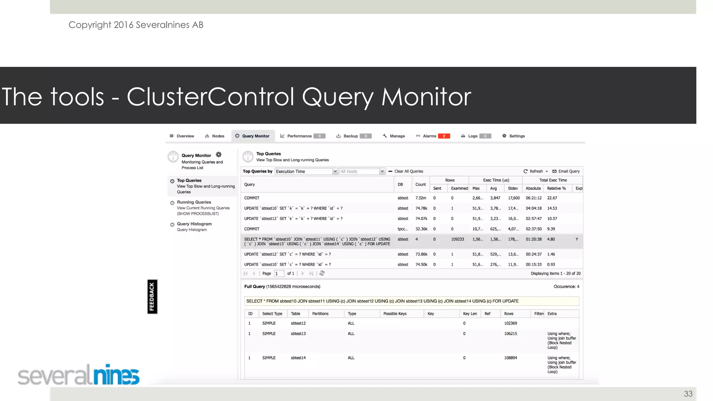The height and width of the screenshot is (401, 713).
Task: Click the Possible Keys column header
Action: tap(402, 314)
